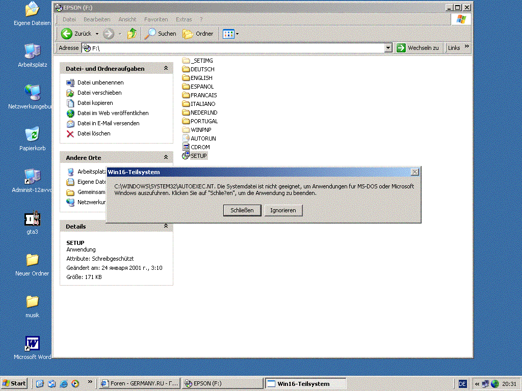Select the NEDERLND folder icon
Screen dimensions: 522x391
point(186,113)
